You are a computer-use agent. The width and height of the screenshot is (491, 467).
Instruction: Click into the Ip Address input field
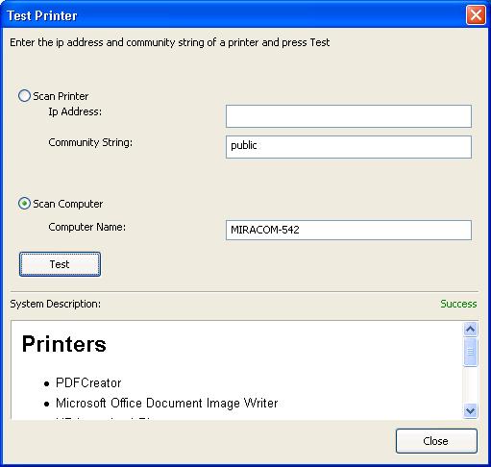click(349, 116)
